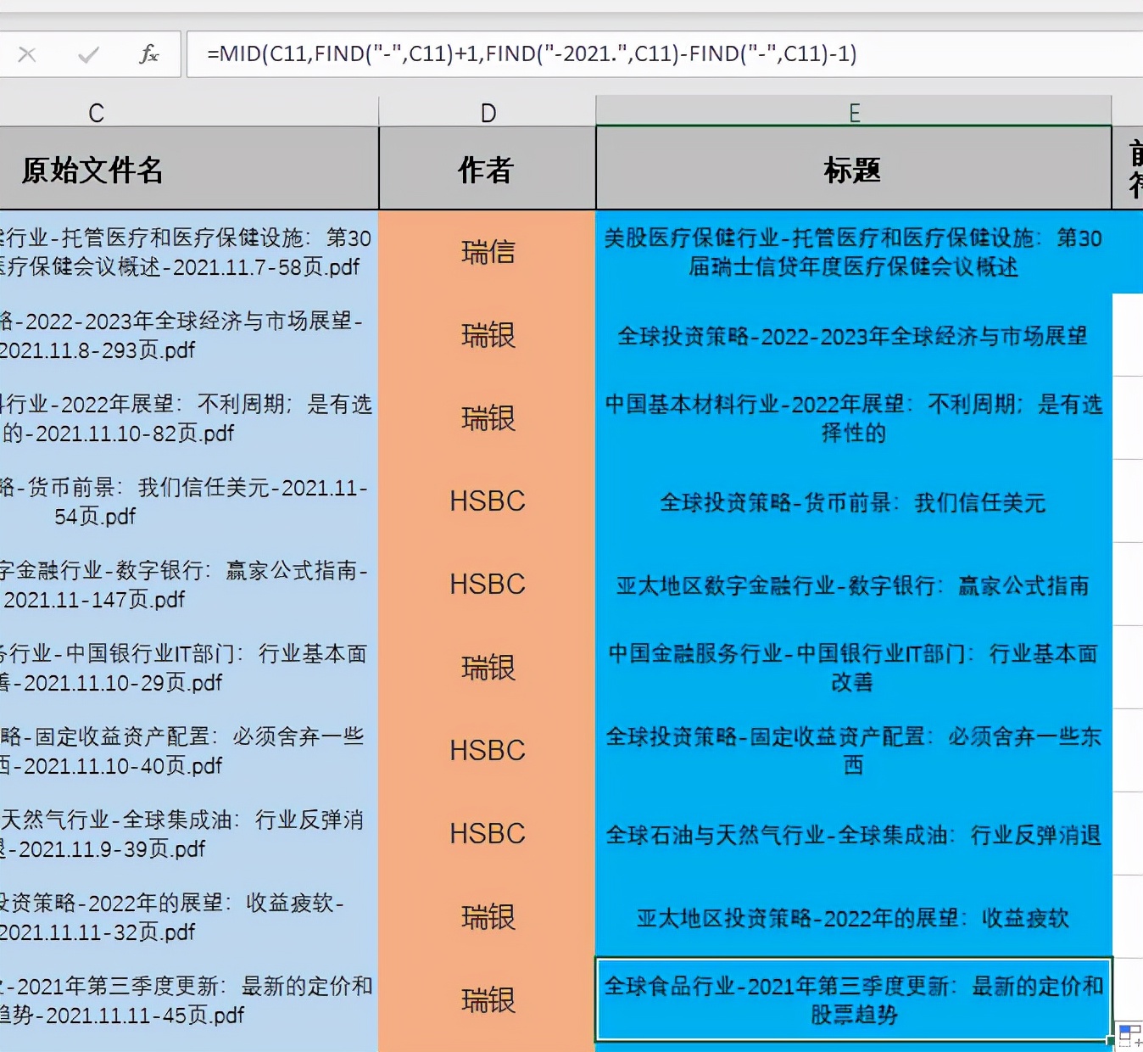Screen dimensions: 1143x1052
Task: Select the 瑞银 cell beside 亚太地区投资策略 row
Action: click(x=487, y=916)
